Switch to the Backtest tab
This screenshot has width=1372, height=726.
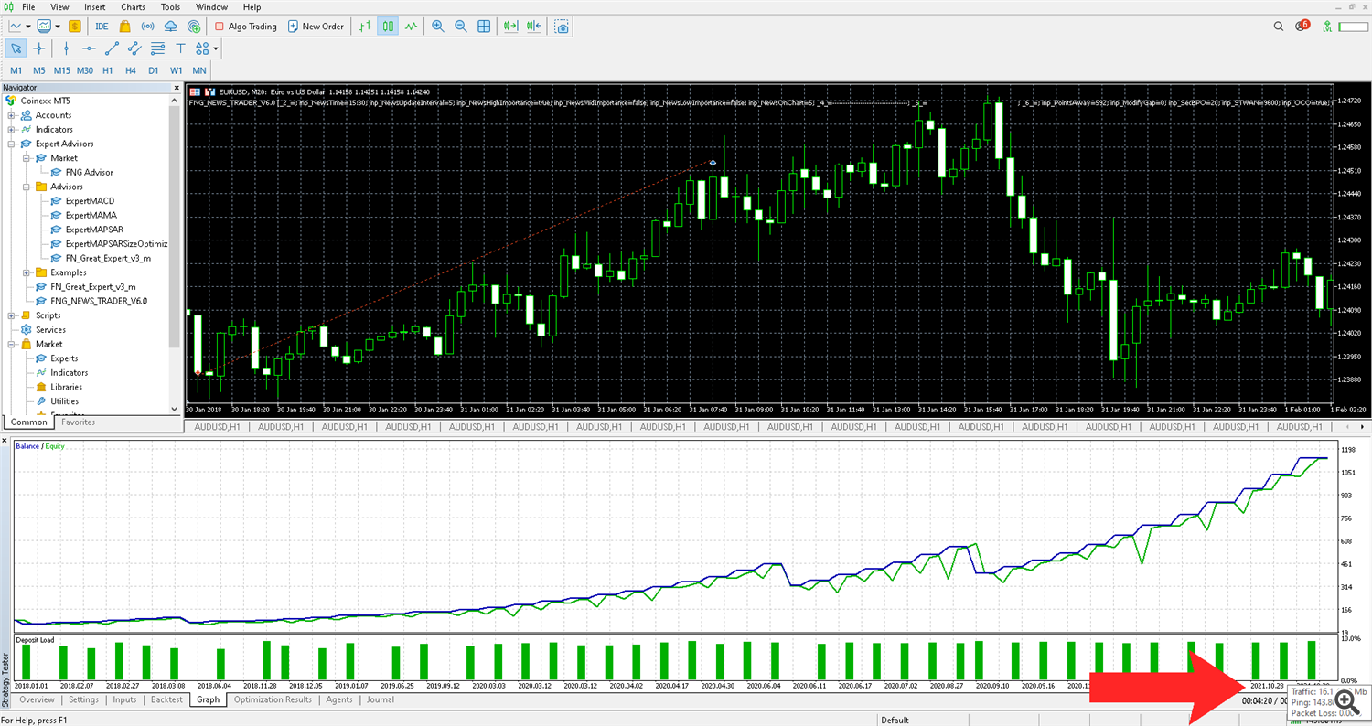[166, 699]
